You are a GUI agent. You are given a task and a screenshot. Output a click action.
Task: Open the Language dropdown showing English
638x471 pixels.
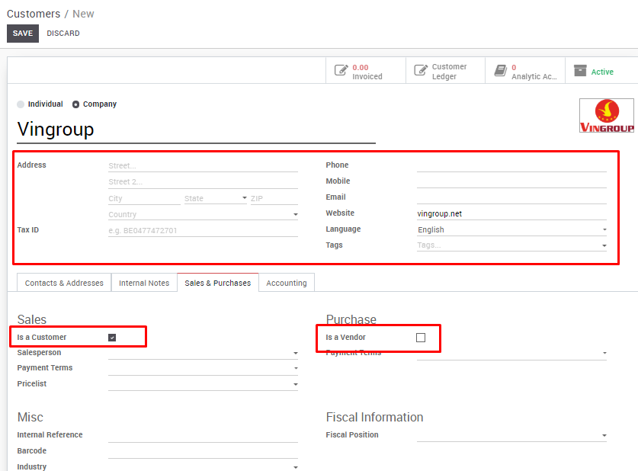[511, 230]
